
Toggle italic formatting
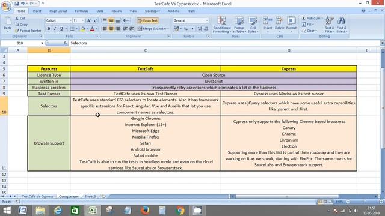click(x=55, y=29)
